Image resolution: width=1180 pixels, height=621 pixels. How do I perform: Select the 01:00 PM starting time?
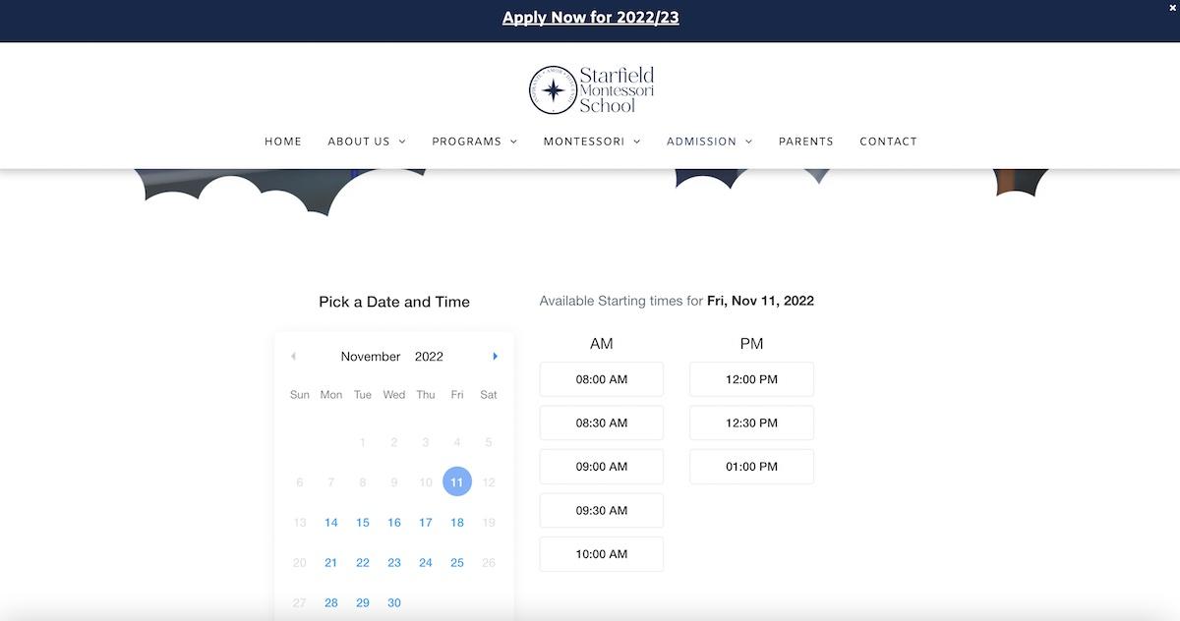(x=751, y=467)
